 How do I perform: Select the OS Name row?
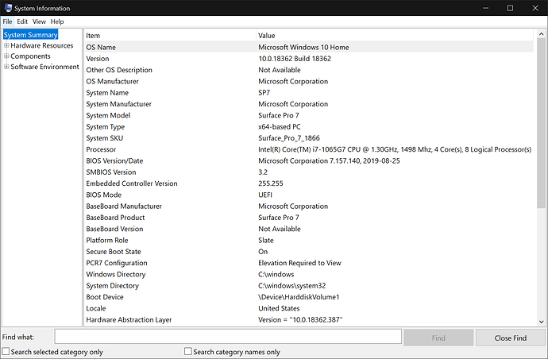309,47
